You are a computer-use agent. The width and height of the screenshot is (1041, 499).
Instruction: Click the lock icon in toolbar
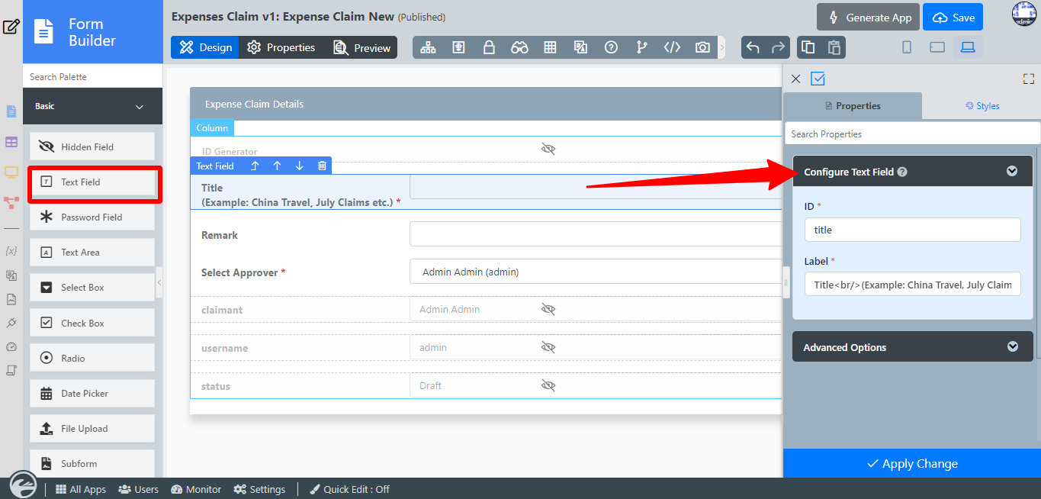[489, 47]
